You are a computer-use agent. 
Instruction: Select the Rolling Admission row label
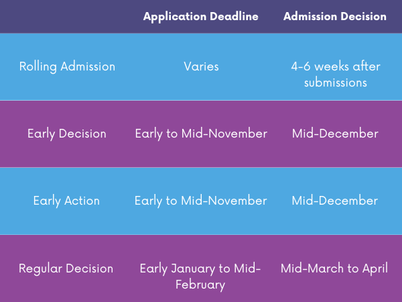coord(67,66)
